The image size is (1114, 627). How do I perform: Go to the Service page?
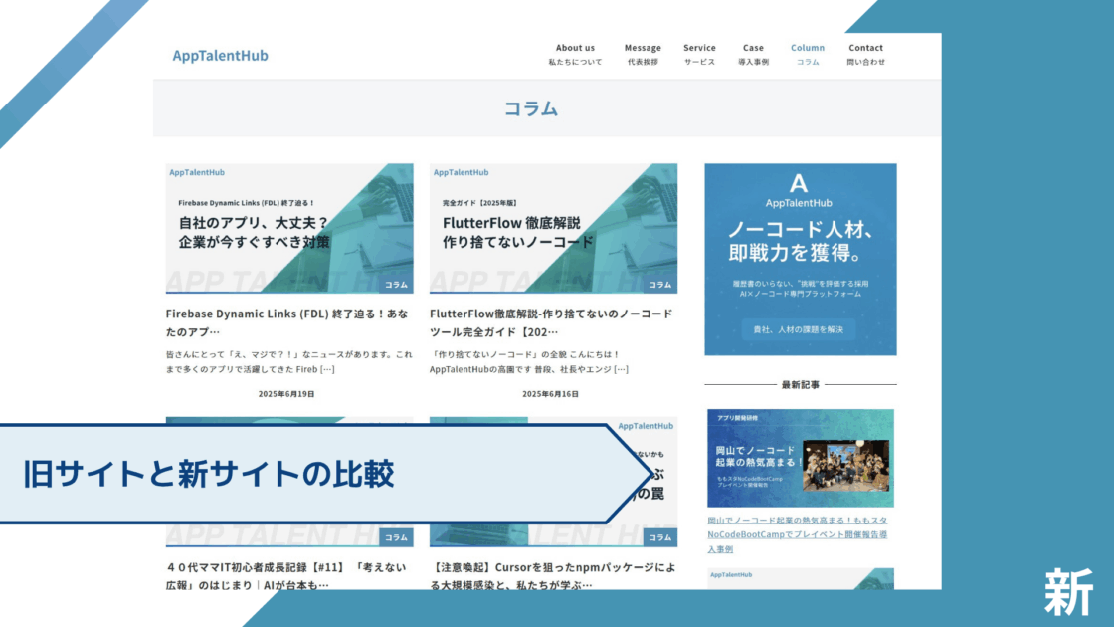click(x=700, y=54)
